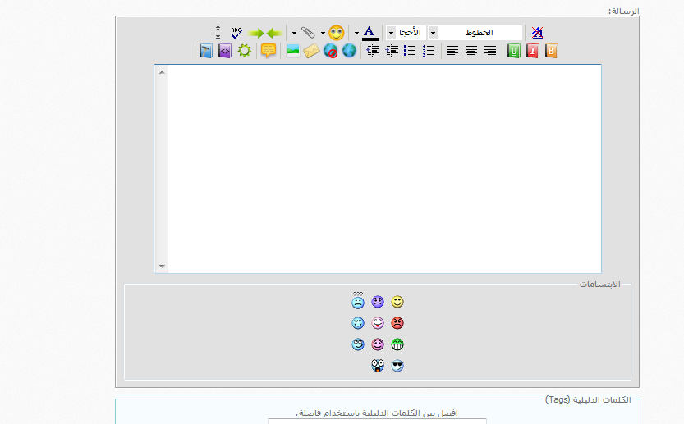The image size is (684, 424).
Task: Insert the angry red smiley
Action: tap(397, 323)
